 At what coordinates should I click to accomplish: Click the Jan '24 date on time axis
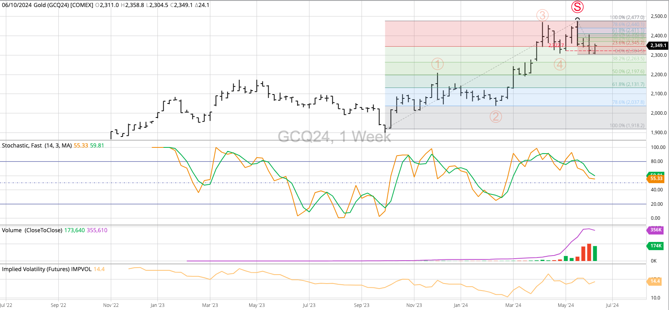click(461, 305)
